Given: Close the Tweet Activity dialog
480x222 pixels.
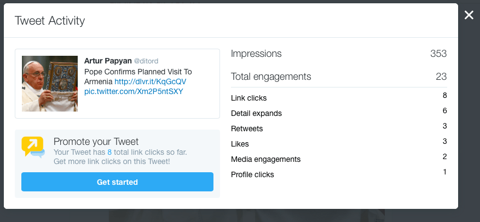Looking at the screenshot, I should pyautogui.click(x=469, y=15).
